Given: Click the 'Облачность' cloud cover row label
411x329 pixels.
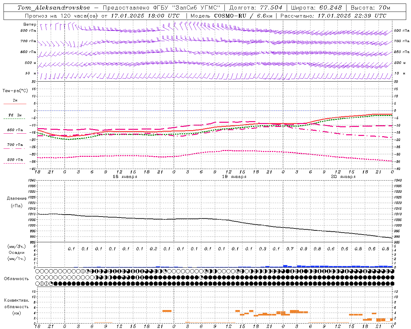Looking at the screenshot, I should (x=16, y=279).
